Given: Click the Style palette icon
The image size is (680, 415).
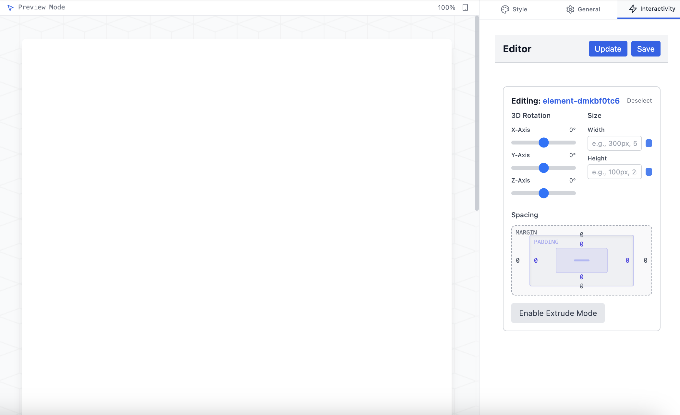Looking at the screenshot, I should coord(505,9).
